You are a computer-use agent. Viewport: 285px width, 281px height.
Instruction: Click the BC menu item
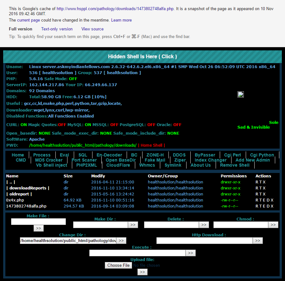[134, 155]
